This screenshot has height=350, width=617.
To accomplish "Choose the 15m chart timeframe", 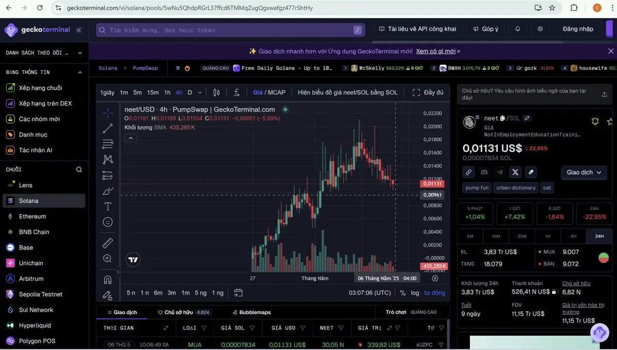I will [x=153, y=93].
